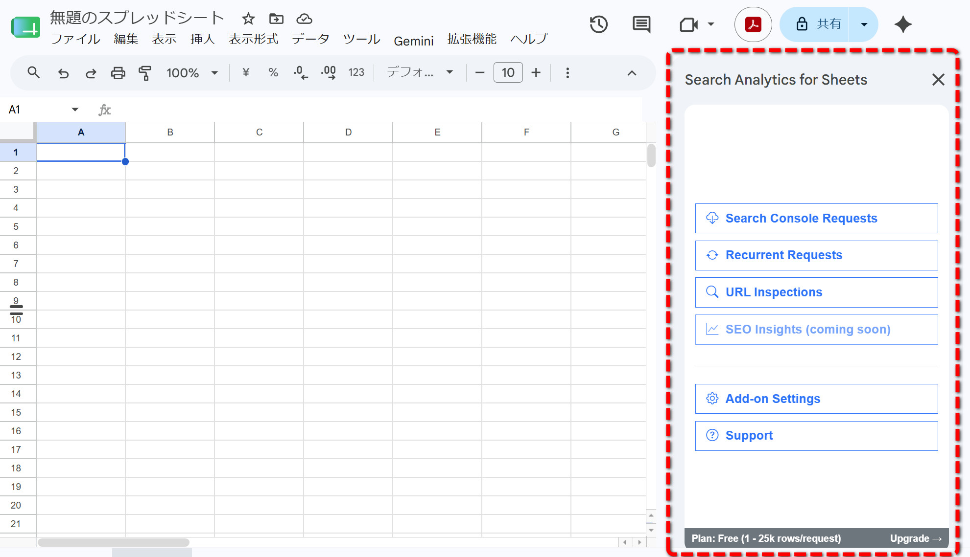This screenshot has height=557, width=970.
Task: Open the Gemini menu
Action: pyautogui.click(x=414, y=41)
